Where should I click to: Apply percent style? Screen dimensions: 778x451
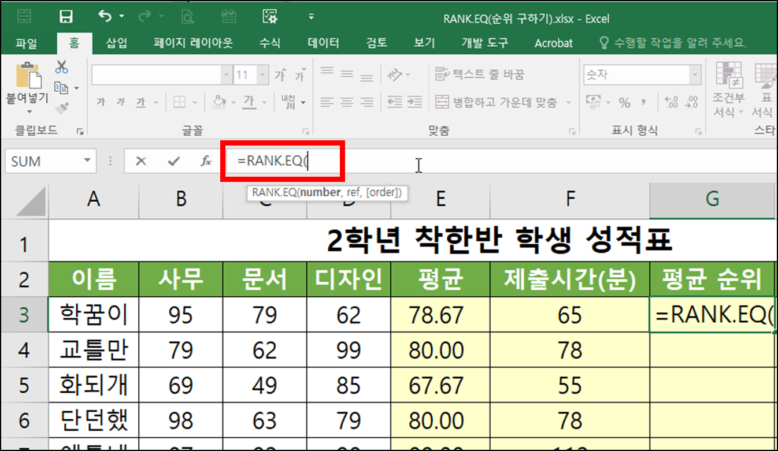click(624, 103)
